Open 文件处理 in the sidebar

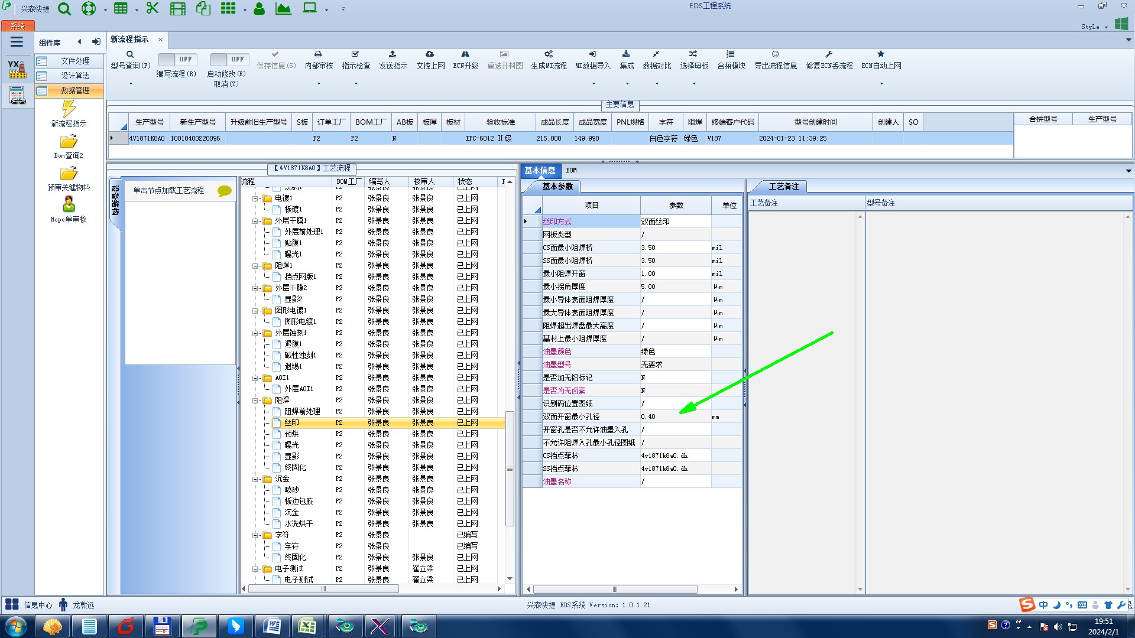point(75,61)
